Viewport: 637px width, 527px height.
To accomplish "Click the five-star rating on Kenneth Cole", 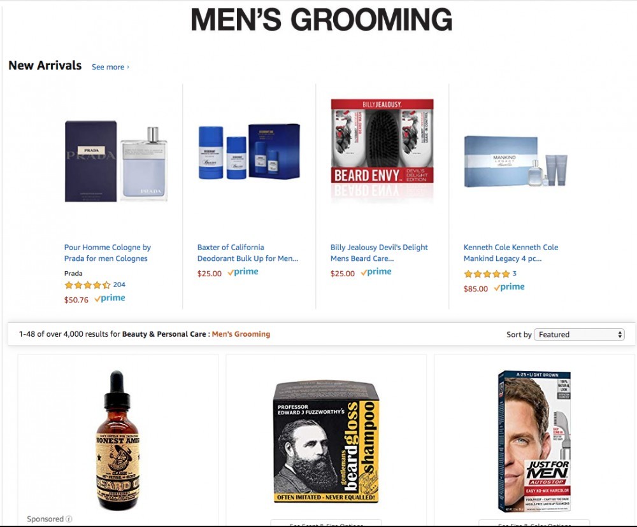I will 487,274.
